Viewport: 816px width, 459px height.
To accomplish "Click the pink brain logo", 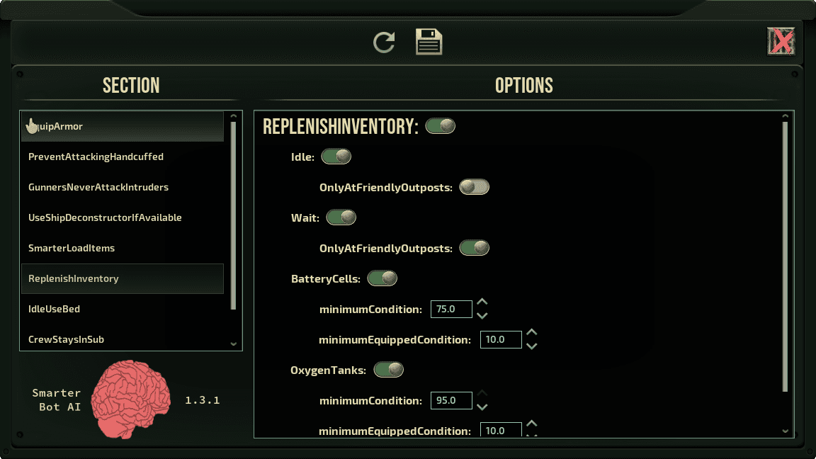I will click(x=130, y=399).
